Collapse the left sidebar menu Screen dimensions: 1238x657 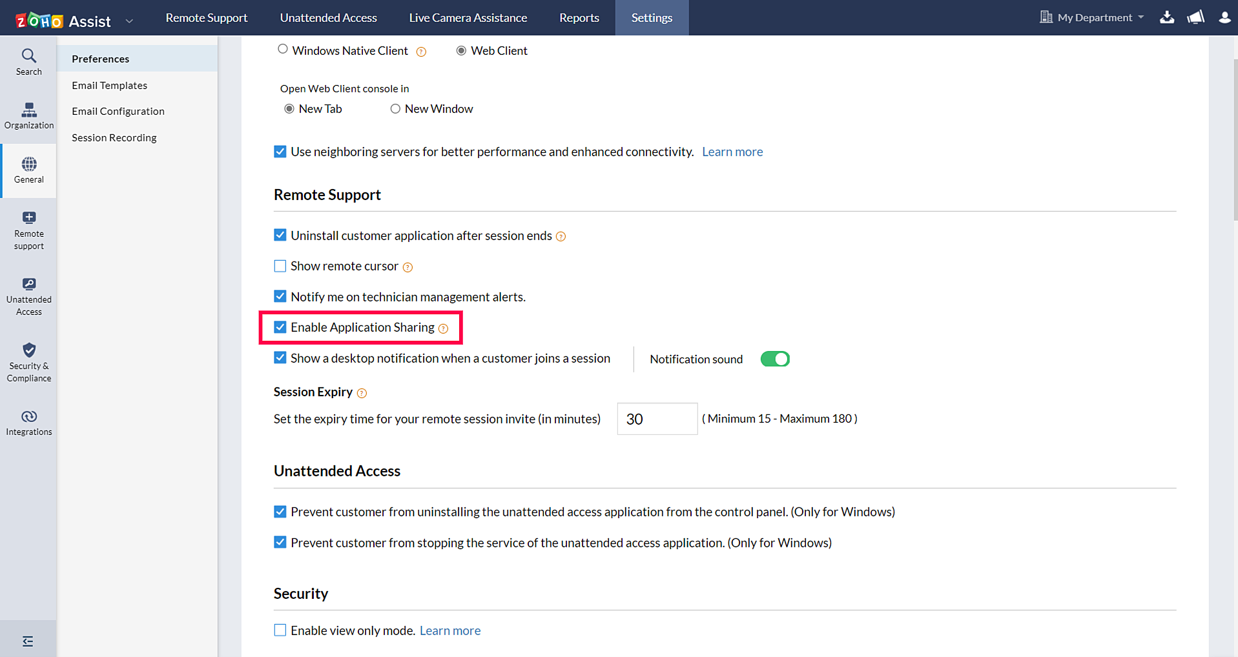click(x=28, y=641)
